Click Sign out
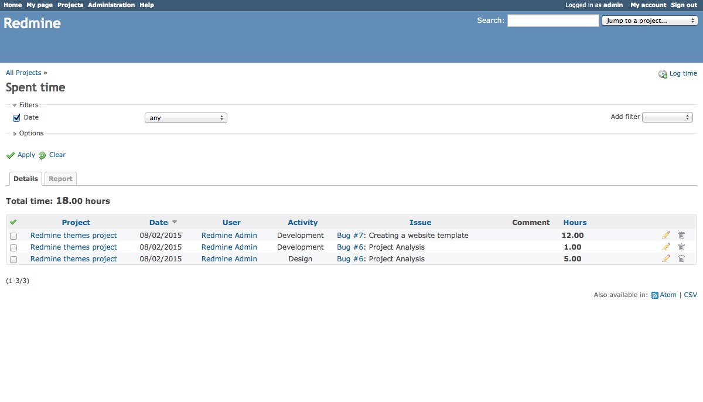703x402 pixels. coord(684,5)
